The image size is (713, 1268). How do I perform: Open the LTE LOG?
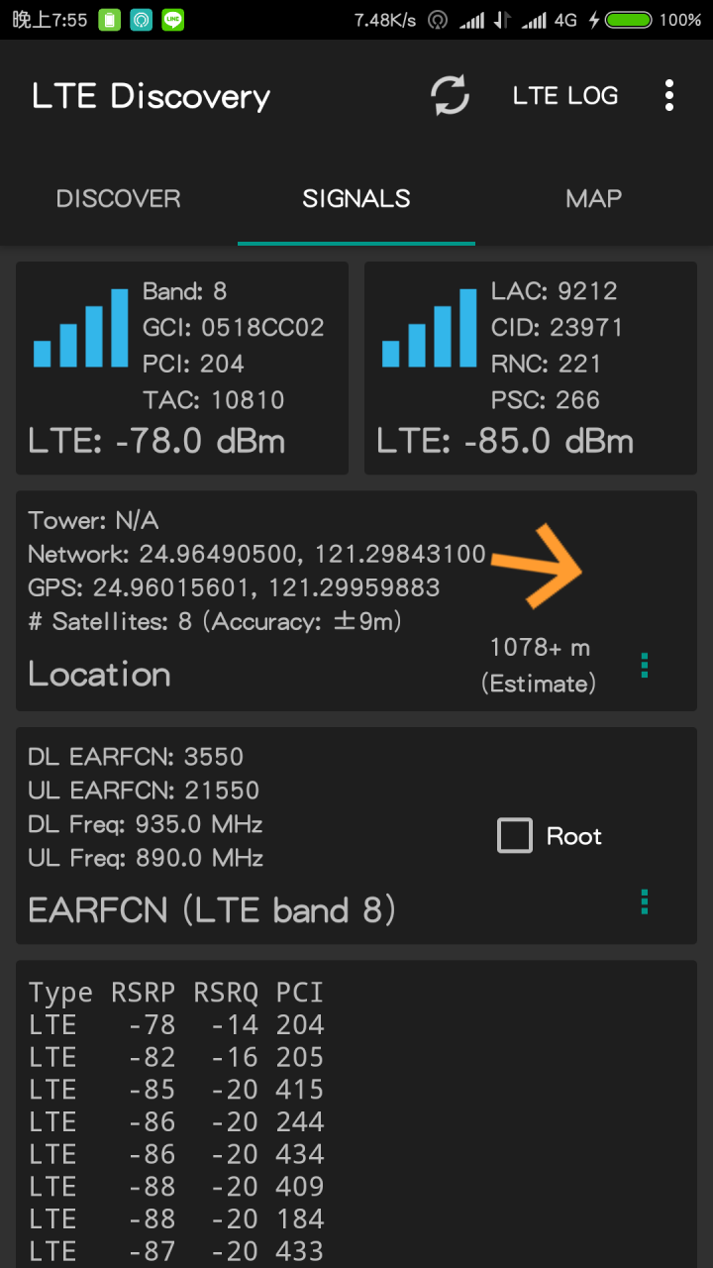click(x=565, y=96)
